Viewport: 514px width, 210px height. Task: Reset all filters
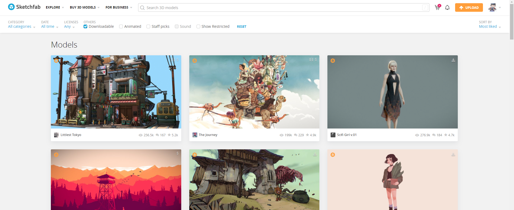[x=241, y=27]
